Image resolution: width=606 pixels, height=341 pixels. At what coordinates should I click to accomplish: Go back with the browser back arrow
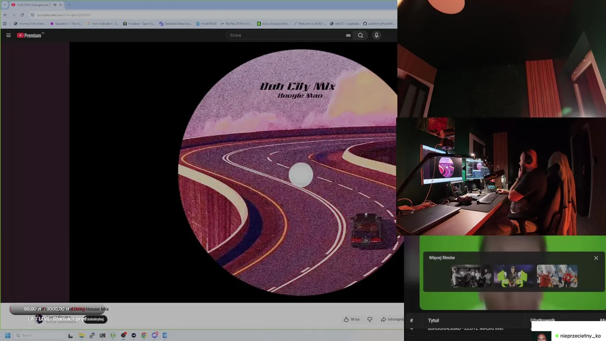click(5, 15)
